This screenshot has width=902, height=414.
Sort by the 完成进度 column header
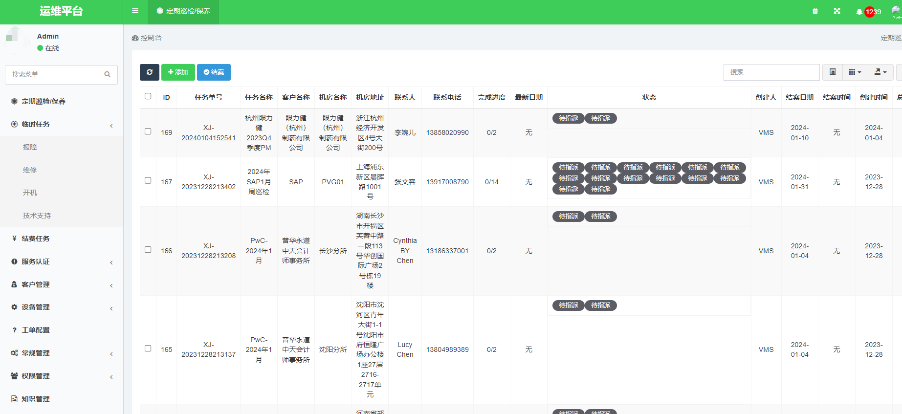(492, 97)
